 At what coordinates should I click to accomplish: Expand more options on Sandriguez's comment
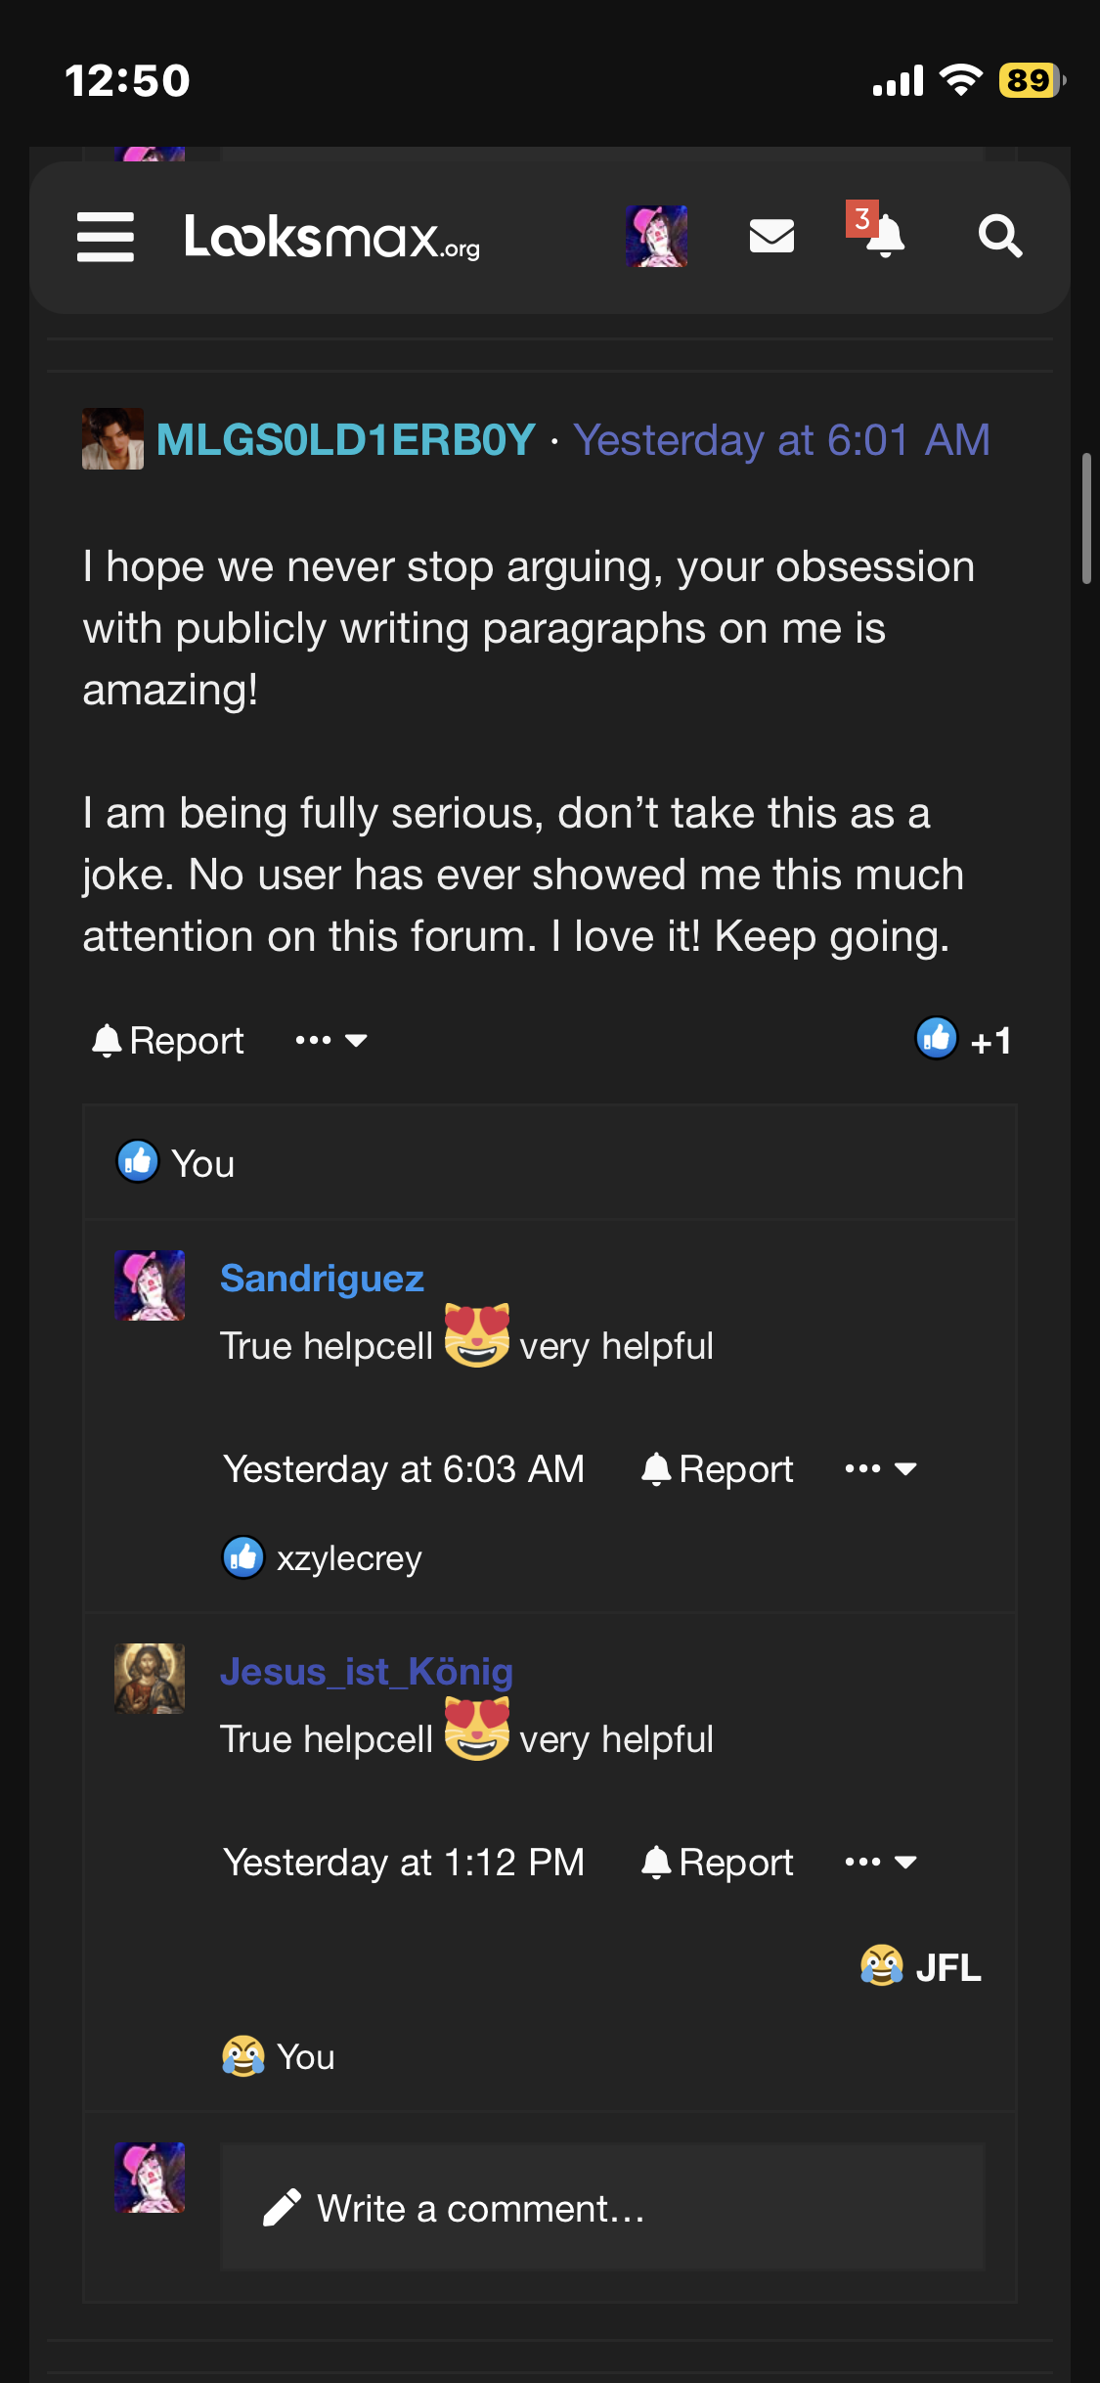tap(881, 1469)
